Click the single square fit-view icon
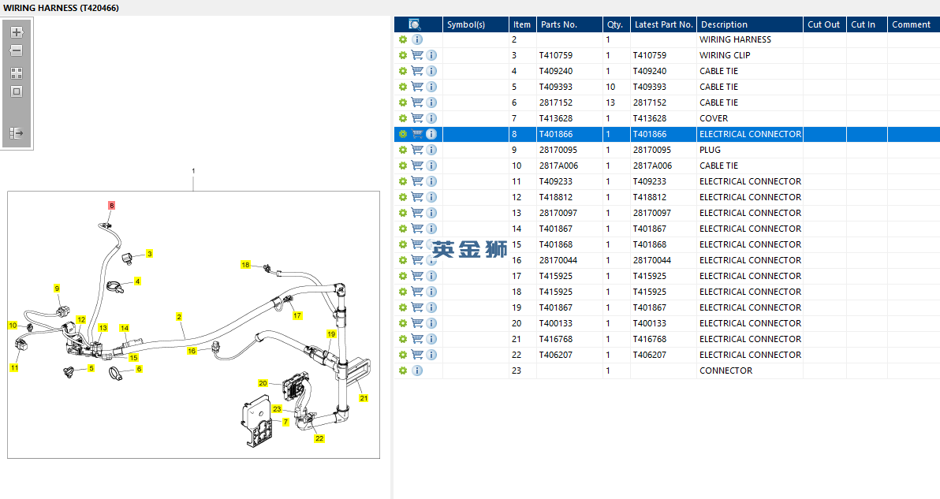Screen dimensions: 940x499 (17, 91)
